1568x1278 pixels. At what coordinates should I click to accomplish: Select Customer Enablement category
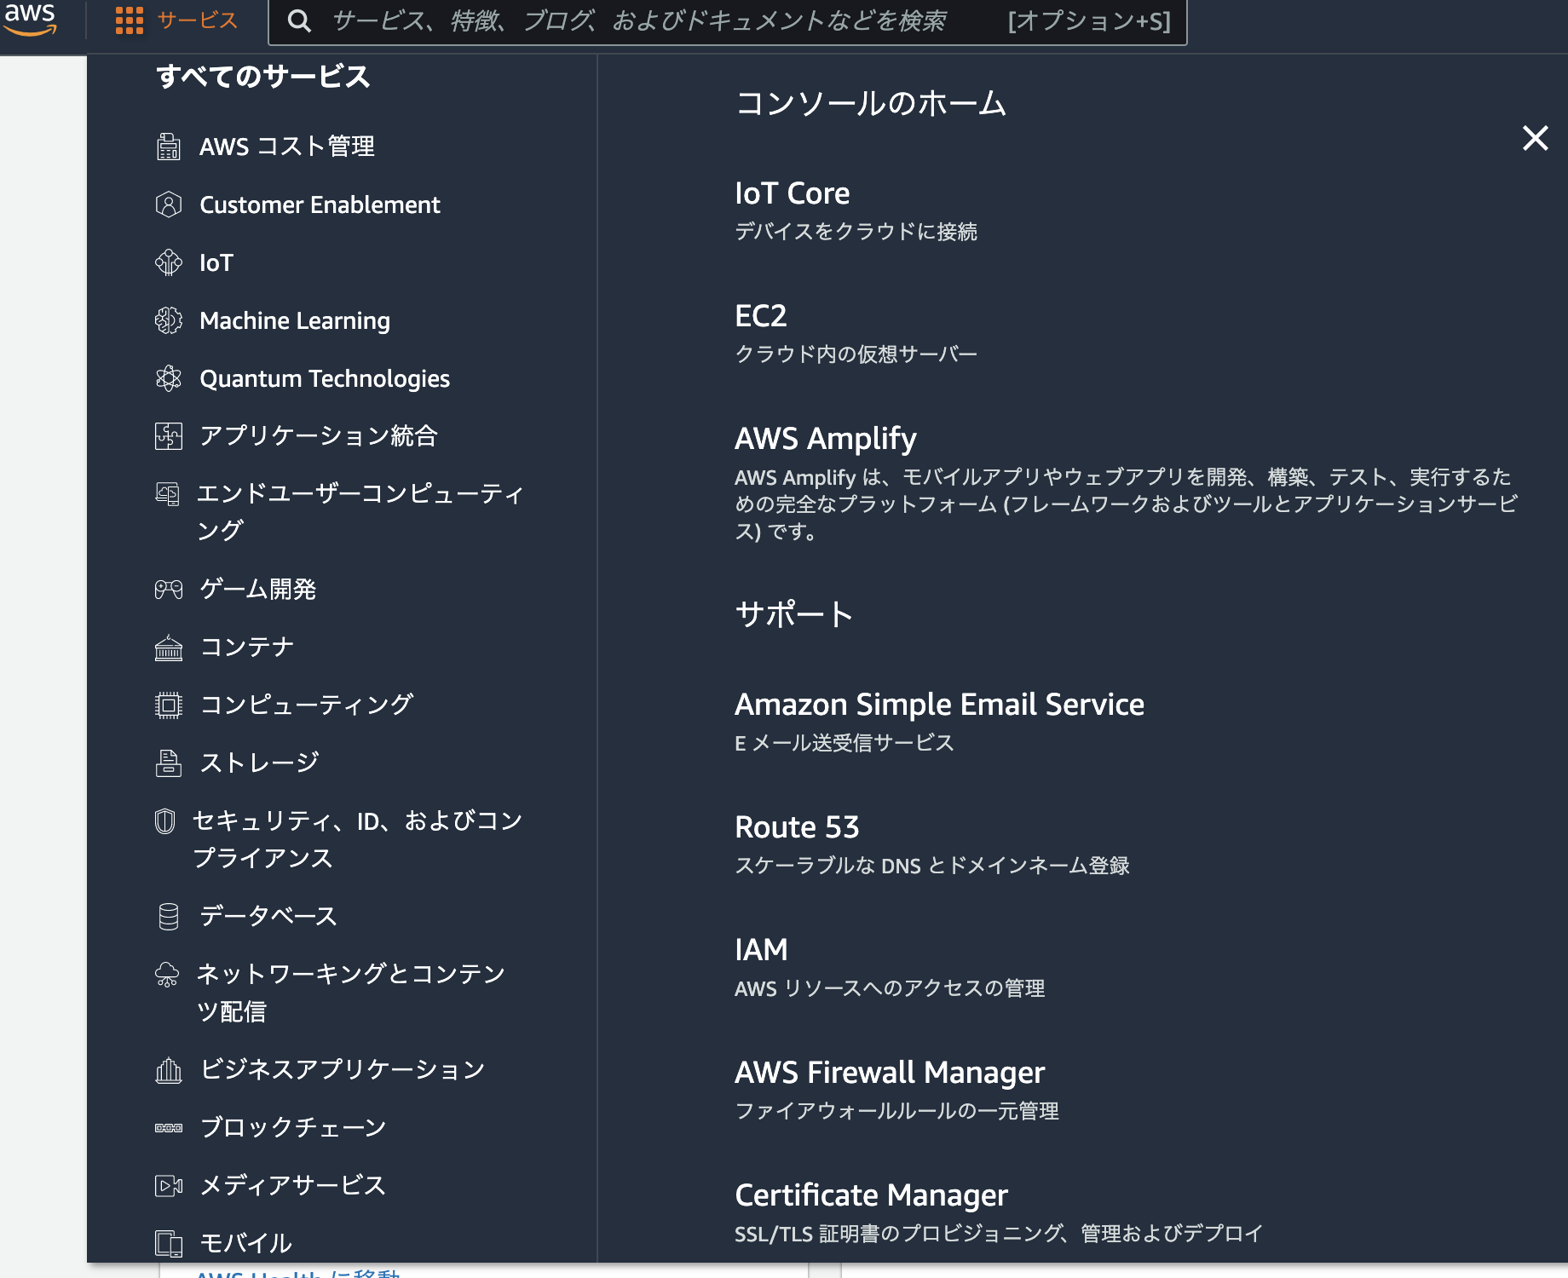(x=320, y=204)
